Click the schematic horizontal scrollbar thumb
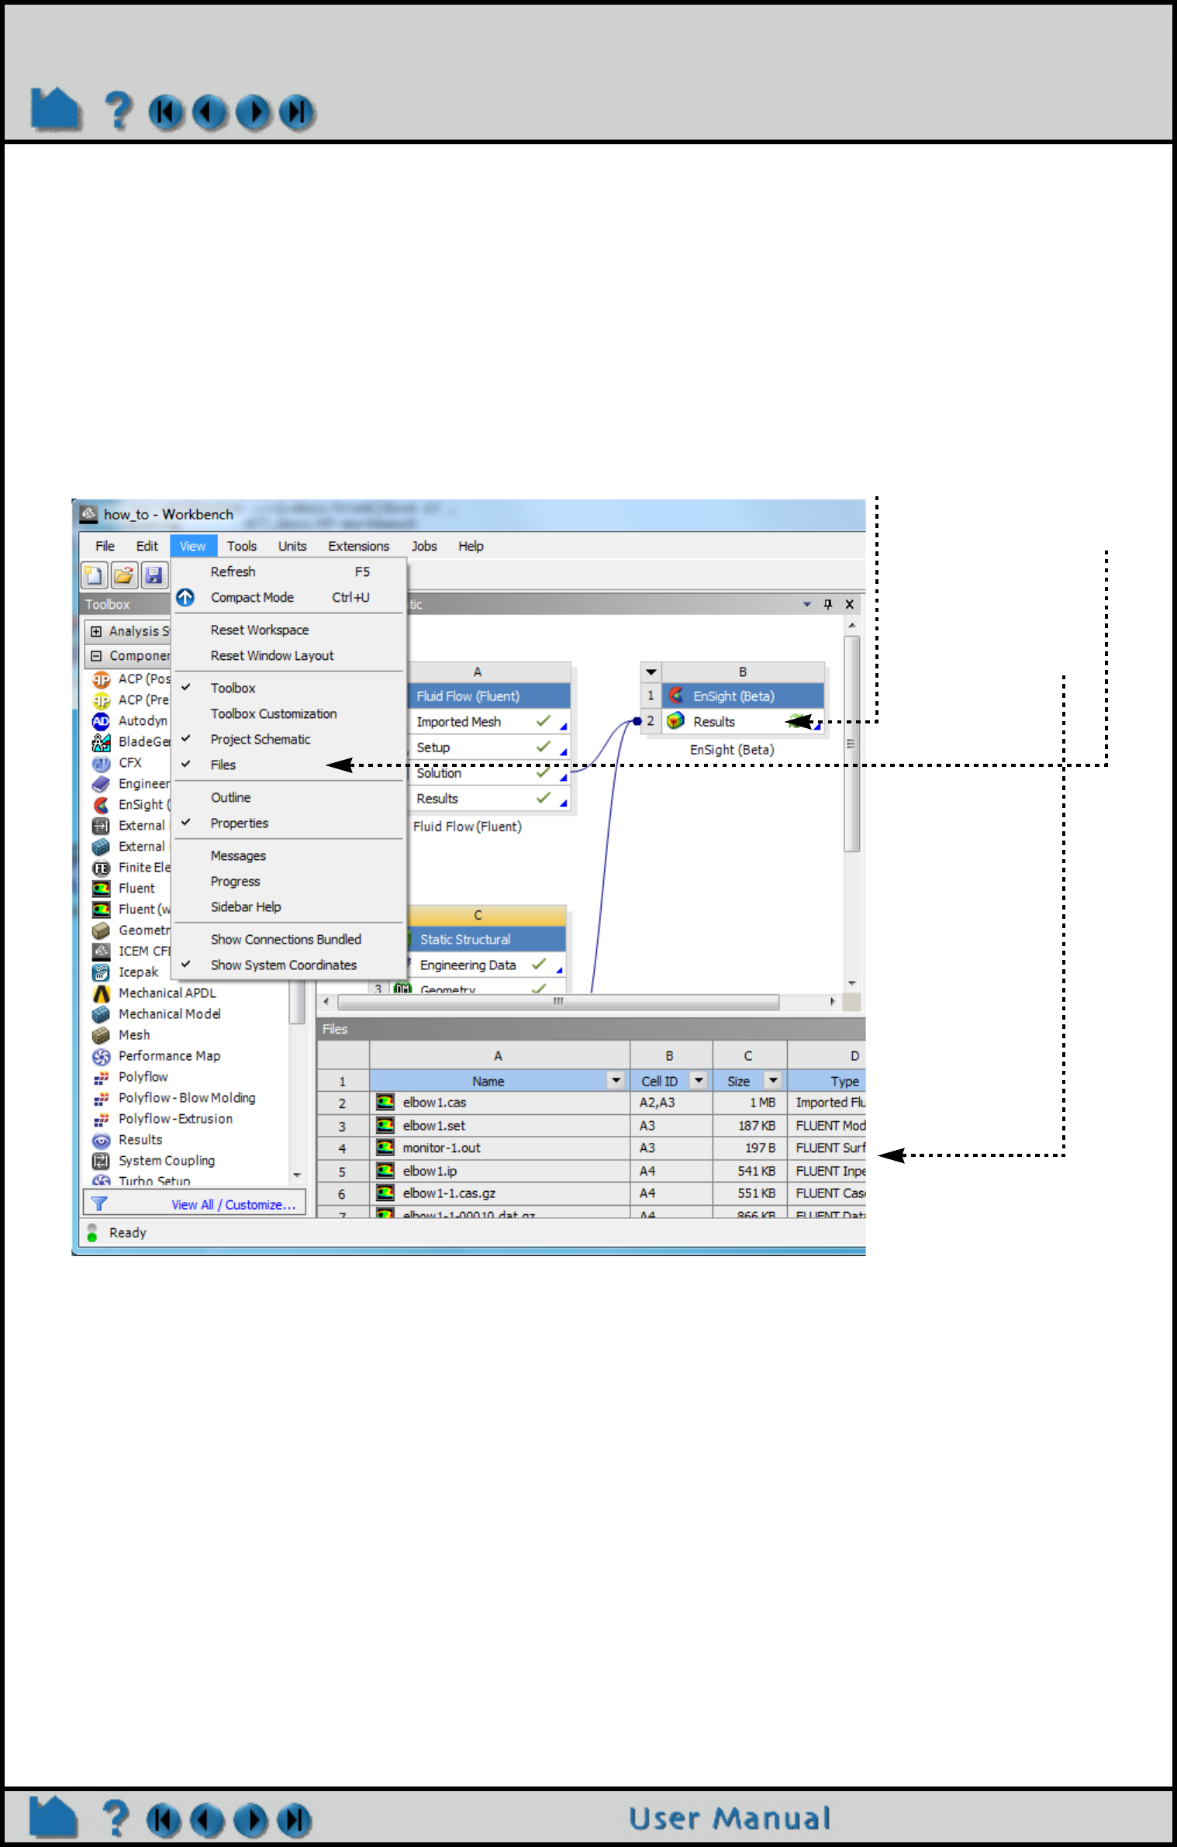Image resolution: width=1177 pixels, height=1847 pixels. pos(558,1002)
